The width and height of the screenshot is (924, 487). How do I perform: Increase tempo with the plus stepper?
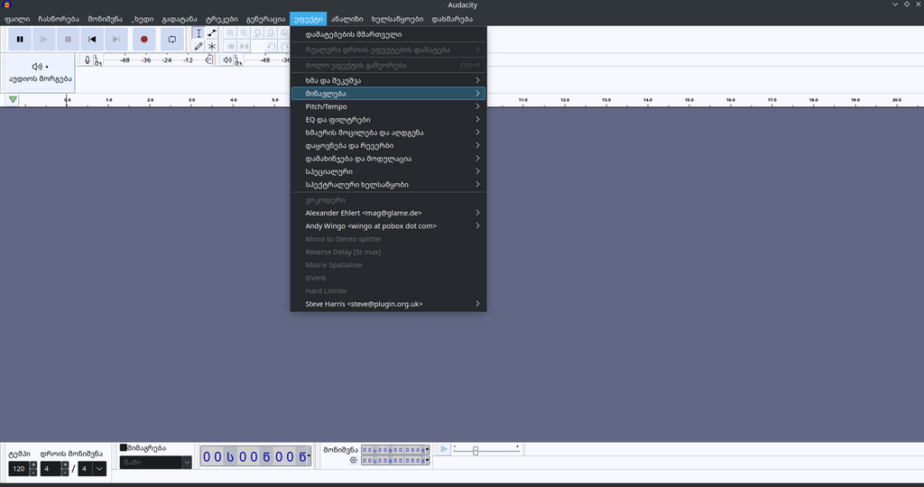coord(33,465)
